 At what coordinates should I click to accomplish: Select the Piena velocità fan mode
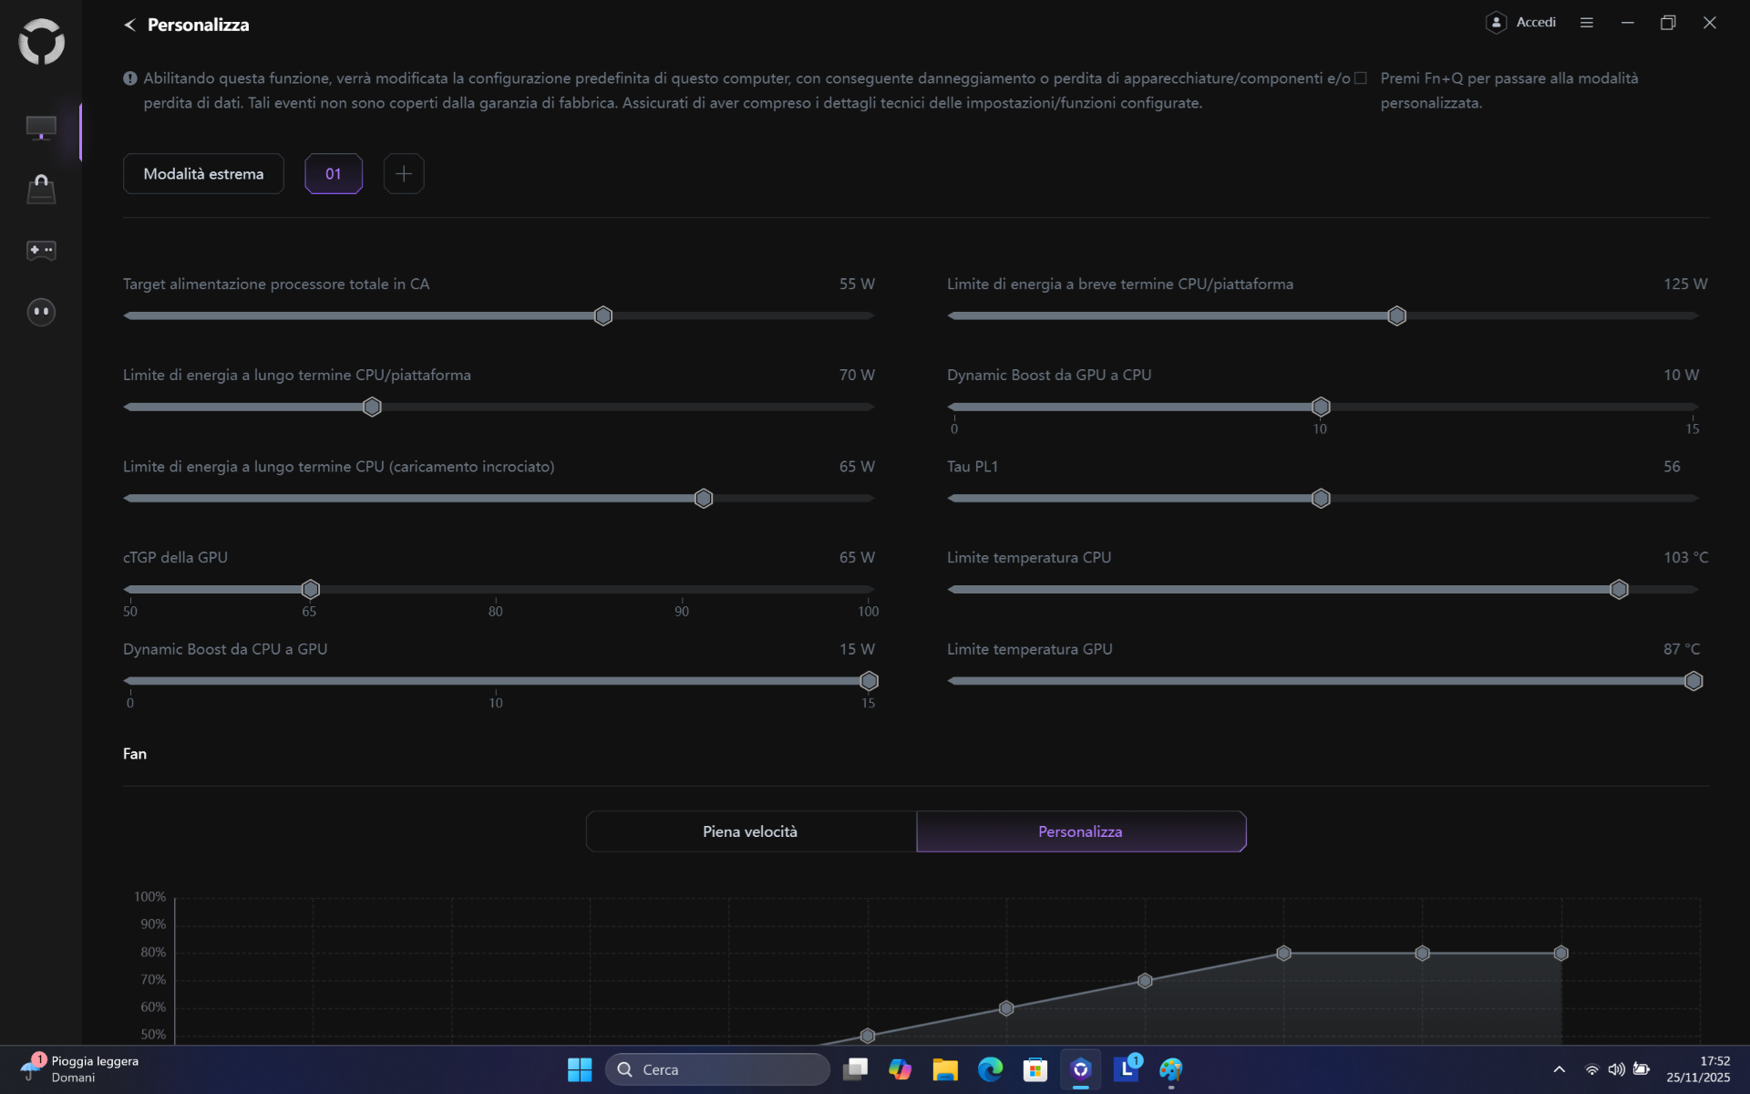750,831
